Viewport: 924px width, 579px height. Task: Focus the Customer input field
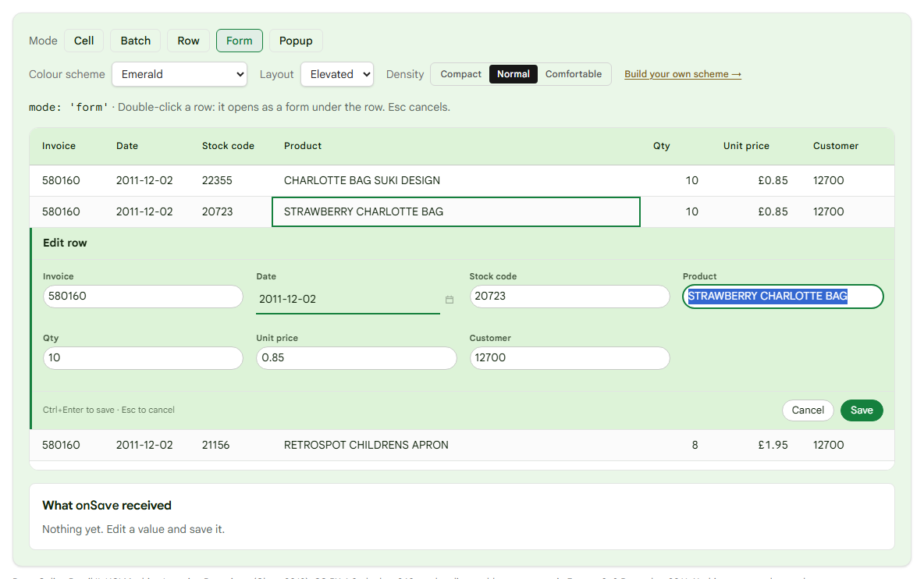pos(569,358)
